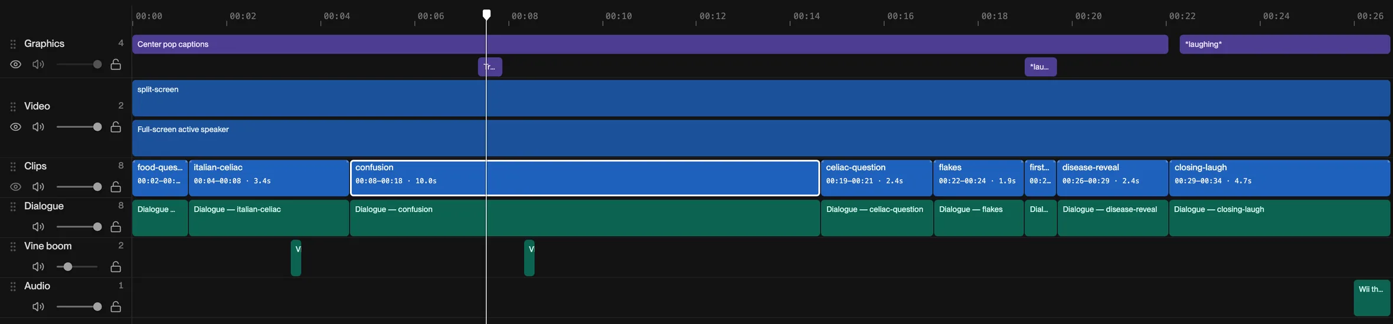Grab the Audio track drag handle
Image resolution: width=1393 pixels, height=324 pixels.
[13, 287]
